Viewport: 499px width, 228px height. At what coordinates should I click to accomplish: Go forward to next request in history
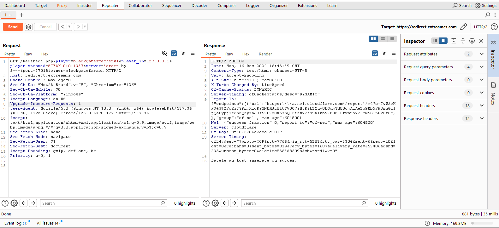(x=78, y=27)
